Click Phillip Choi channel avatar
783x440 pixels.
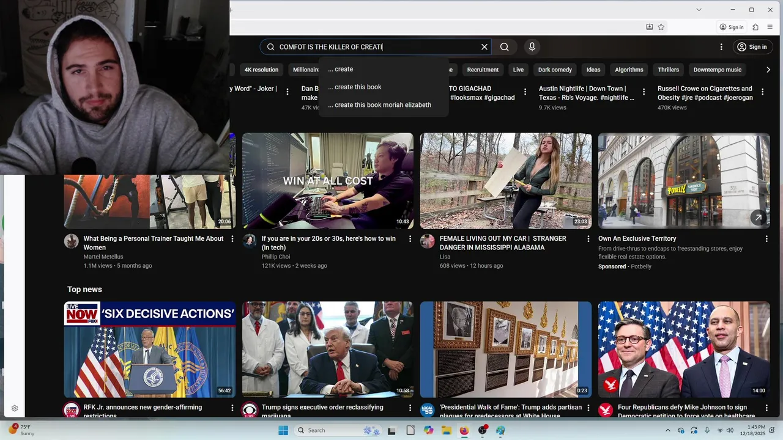click(250, 241)
